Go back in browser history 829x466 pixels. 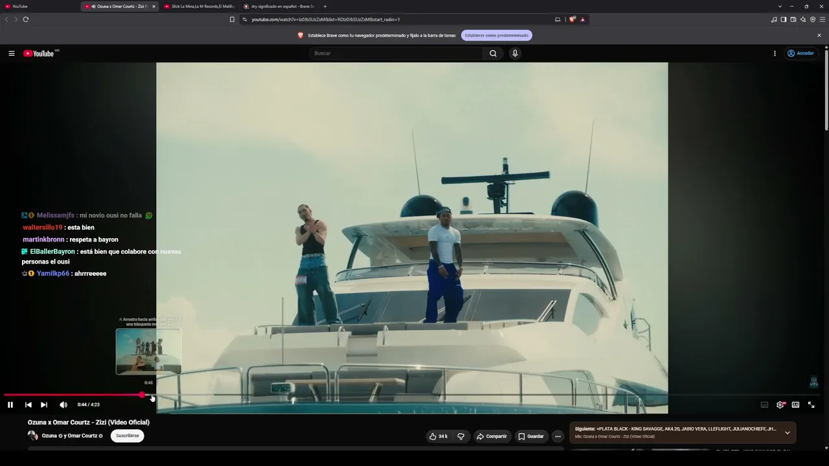tap(6, 19)
